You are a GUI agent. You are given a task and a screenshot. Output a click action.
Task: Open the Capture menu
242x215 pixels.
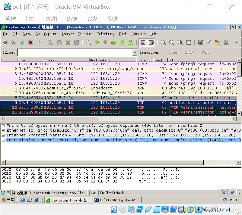pyautogui.click(x=51, y=34)
